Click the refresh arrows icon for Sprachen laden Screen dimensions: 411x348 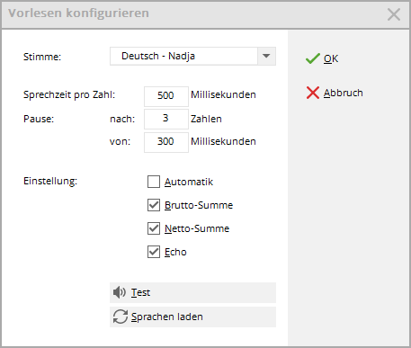click(x=121, y=317)
